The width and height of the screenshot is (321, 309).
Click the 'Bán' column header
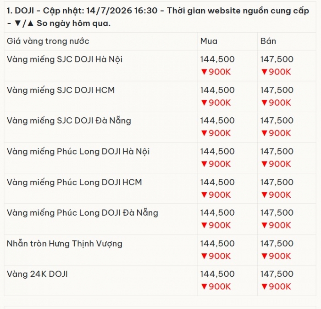click(x=268, y=41)
